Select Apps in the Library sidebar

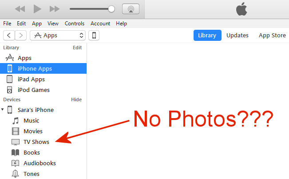click(x=43, y=58)
